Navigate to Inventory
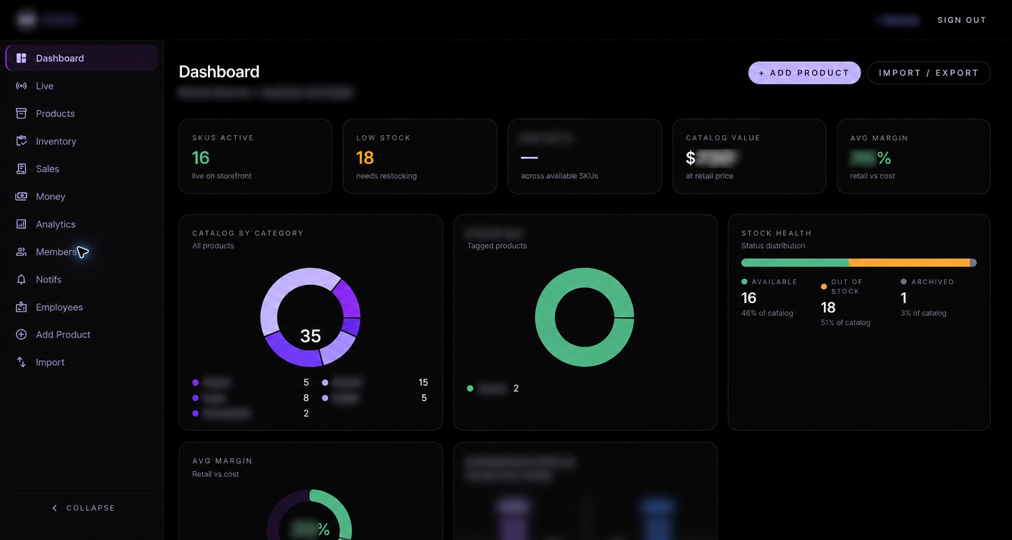This screenshot has height=540, width=1012. 82,141
